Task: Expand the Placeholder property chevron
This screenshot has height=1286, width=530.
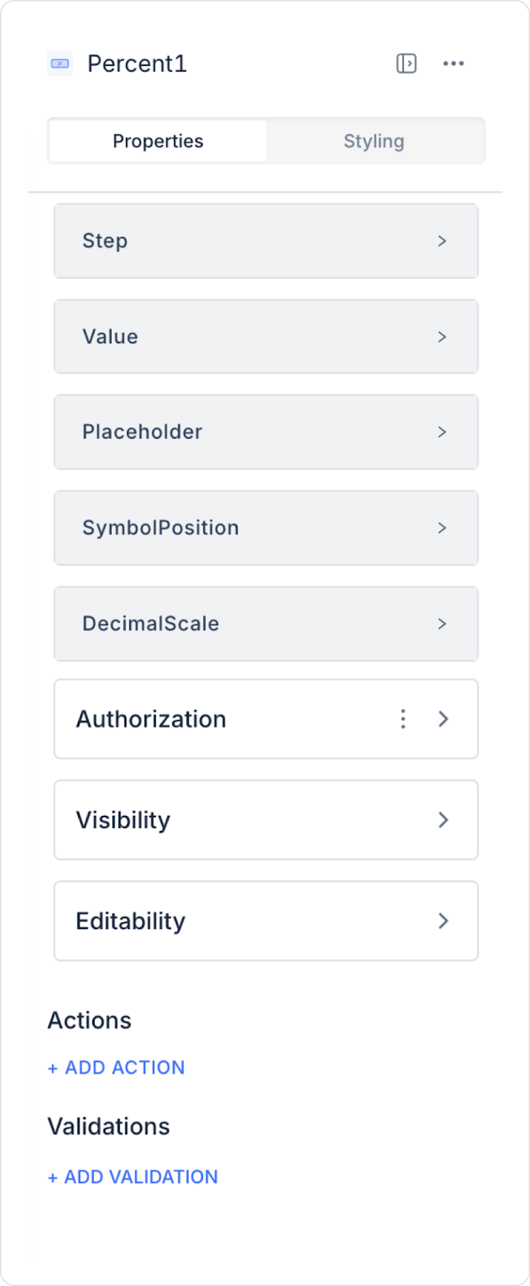Action: click(442, 432)
